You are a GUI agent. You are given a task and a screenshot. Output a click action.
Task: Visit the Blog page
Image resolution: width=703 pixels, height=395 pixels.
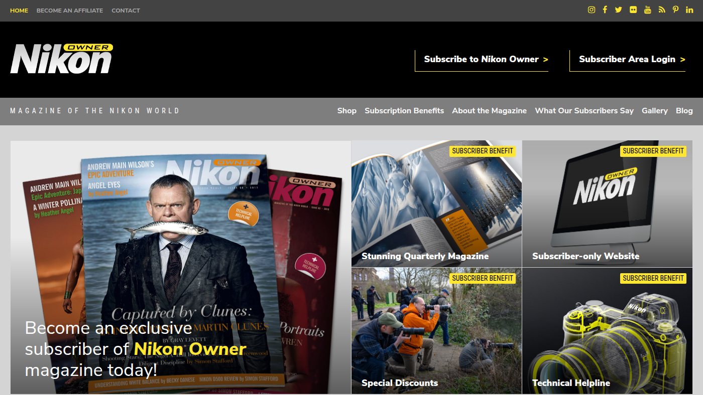click(x=684, y=111)
